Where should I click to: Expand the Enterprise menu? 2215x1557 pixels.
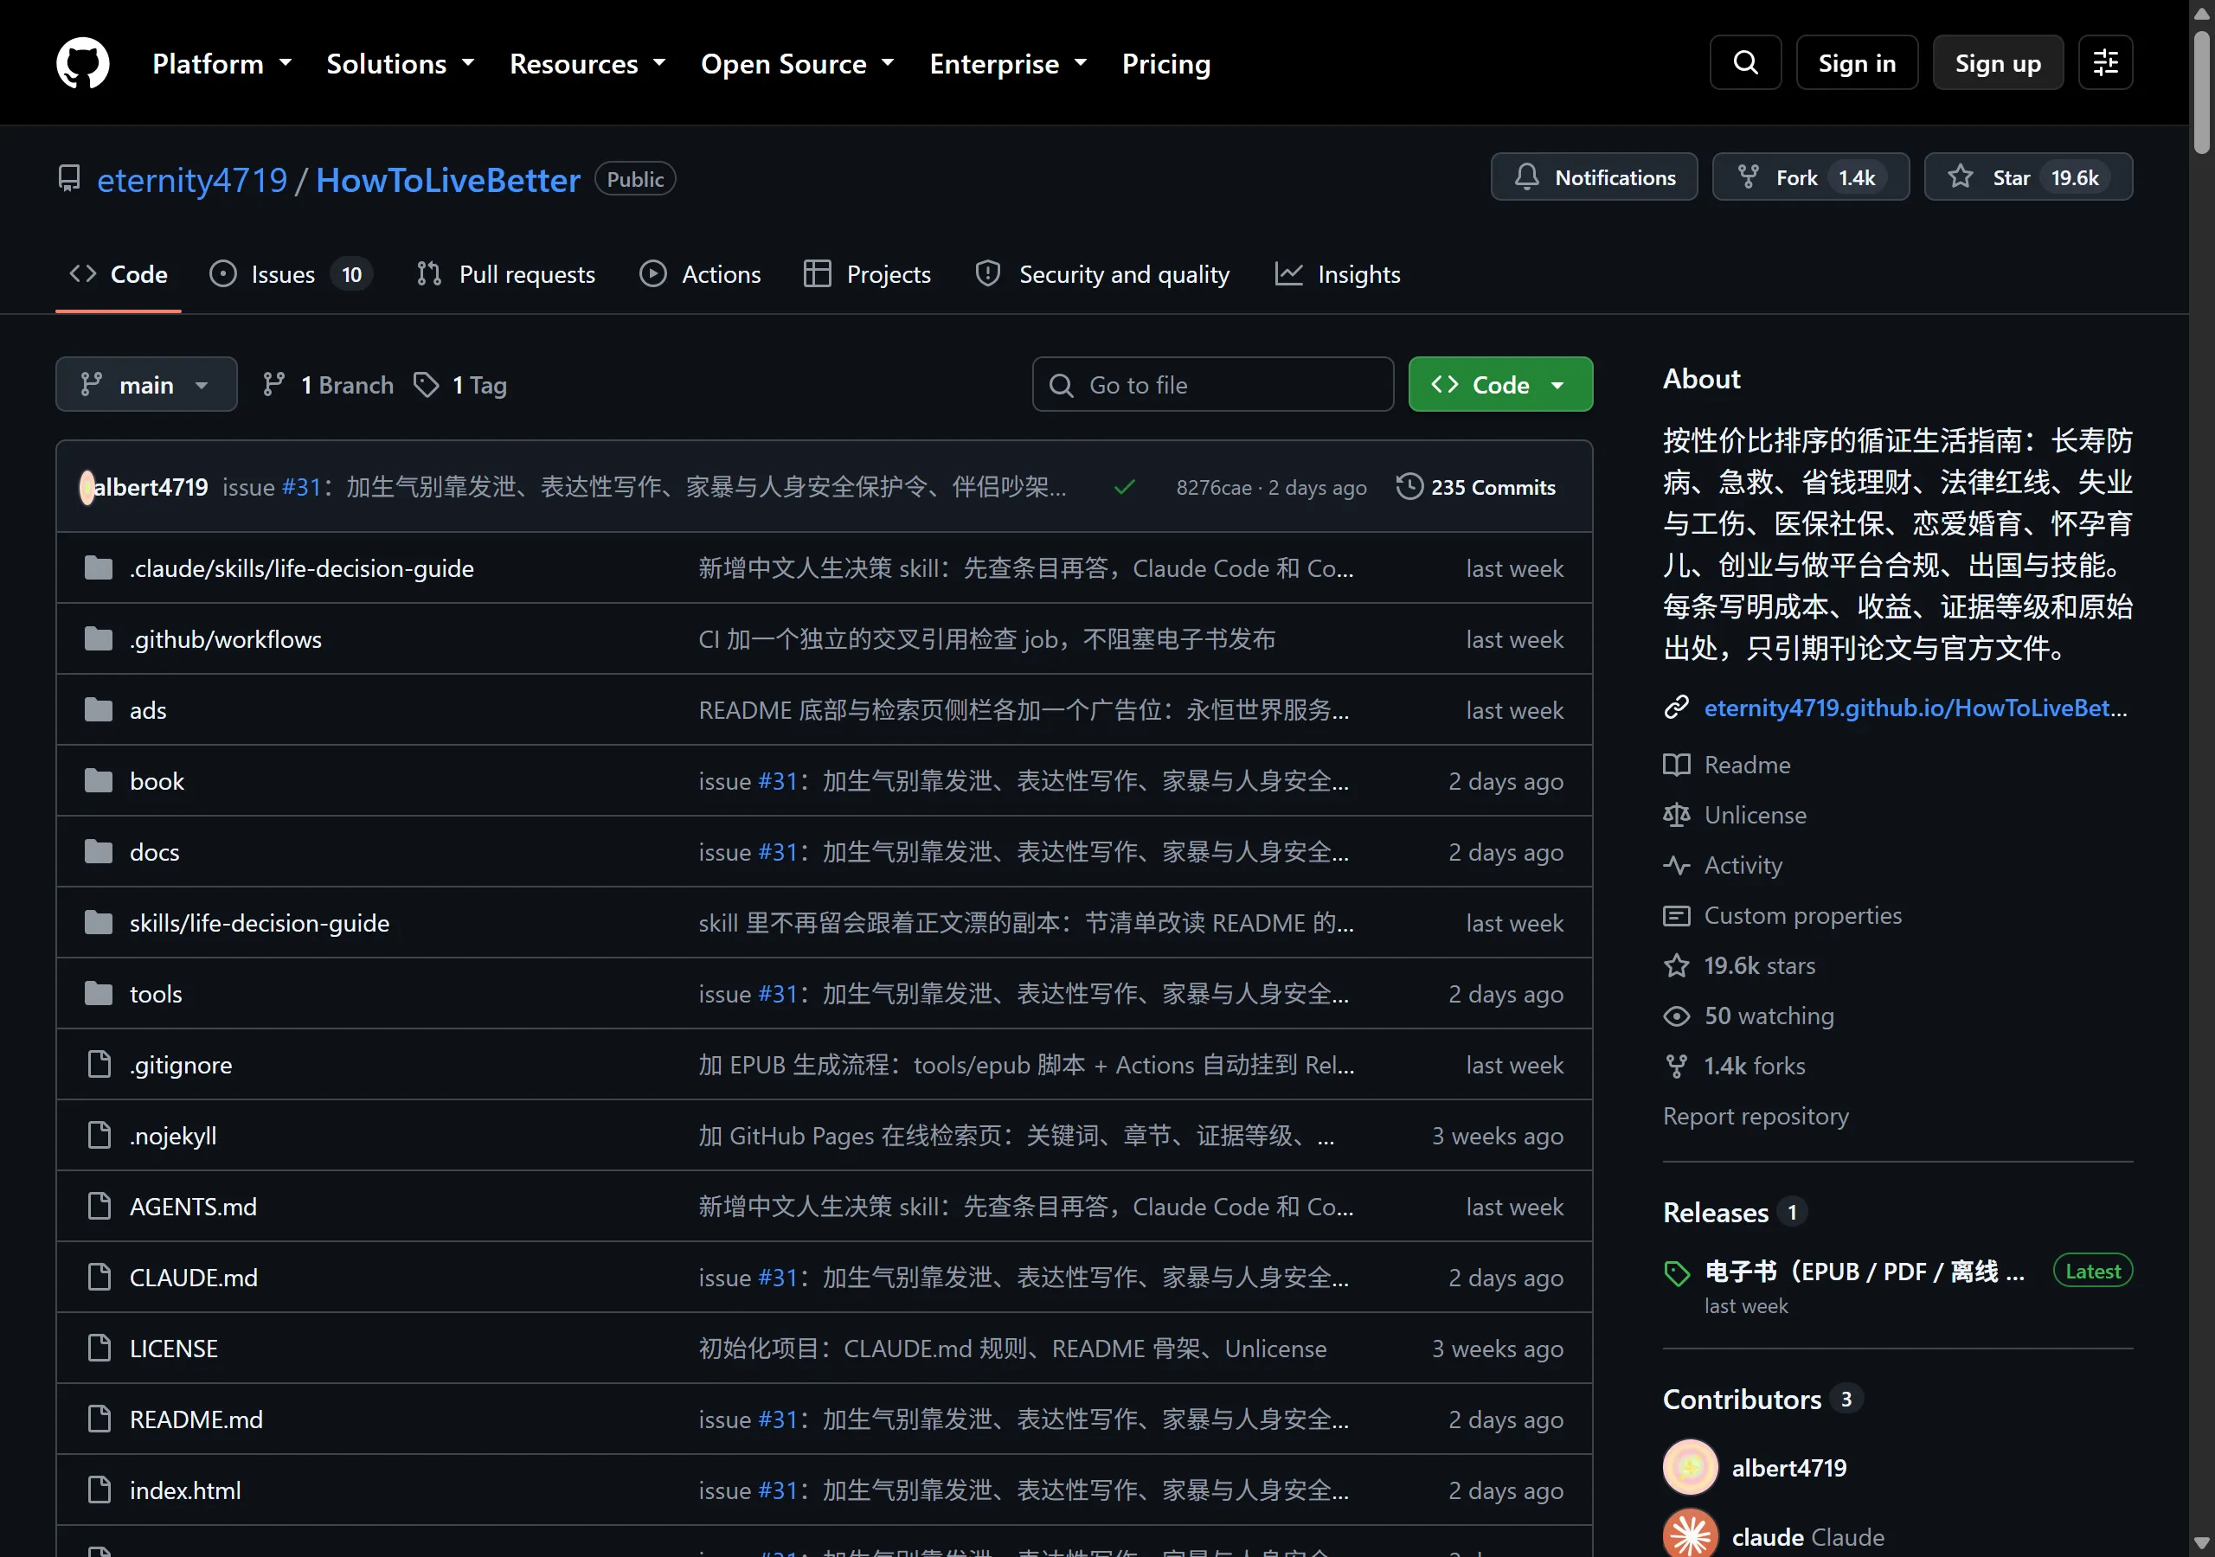[1008, 64]
